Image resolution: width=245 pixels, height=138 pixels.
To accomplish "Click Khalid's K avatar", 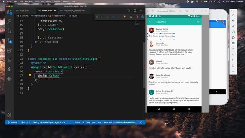I will tap(151, 62).
